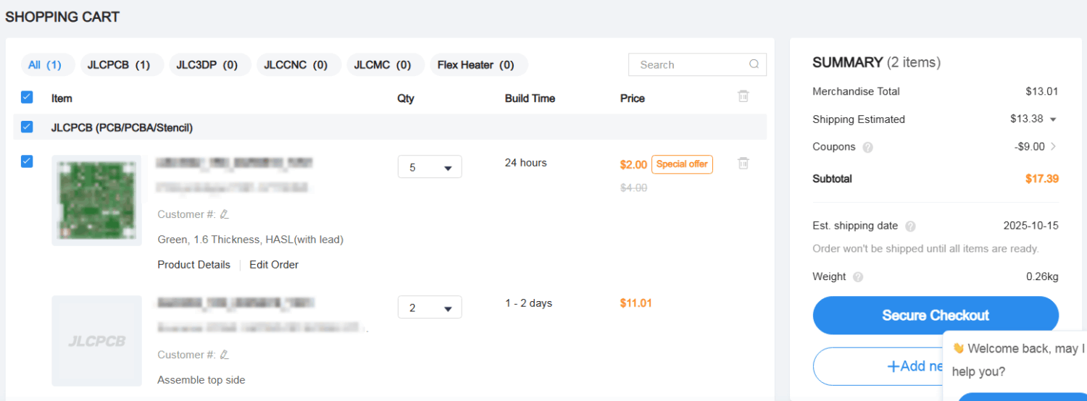Uncheck the JLCPCB (PCB/PCBA/Stencil) group checkbox
Viewport: 1087px width, 401px height.
pos(27,127)
